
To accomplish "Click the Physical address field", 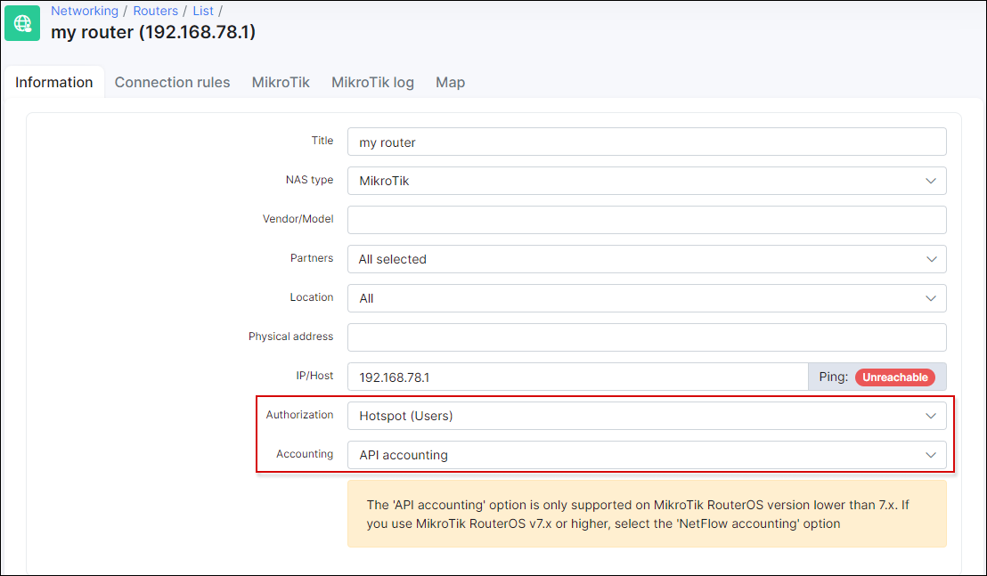I will (646, 337).
